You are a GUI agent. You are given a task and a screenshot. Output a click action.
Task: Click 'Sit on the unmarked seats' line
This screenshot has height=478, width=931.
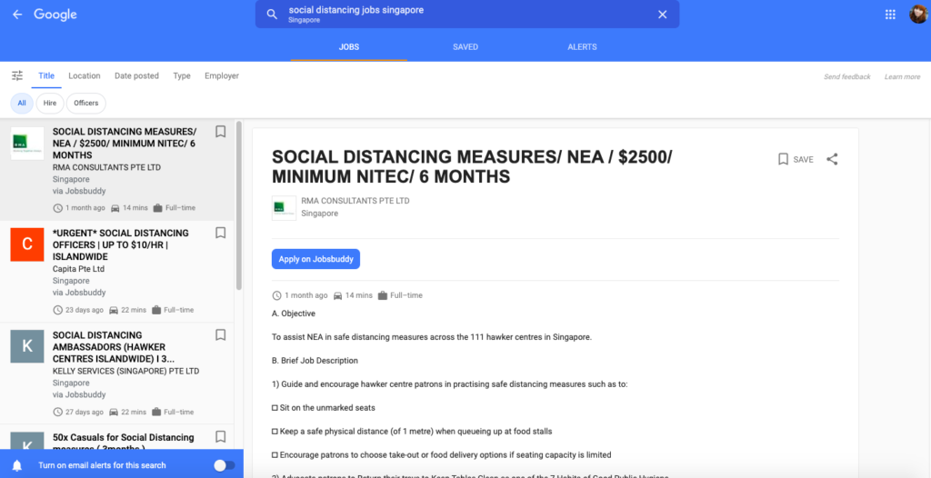(324, 408)
